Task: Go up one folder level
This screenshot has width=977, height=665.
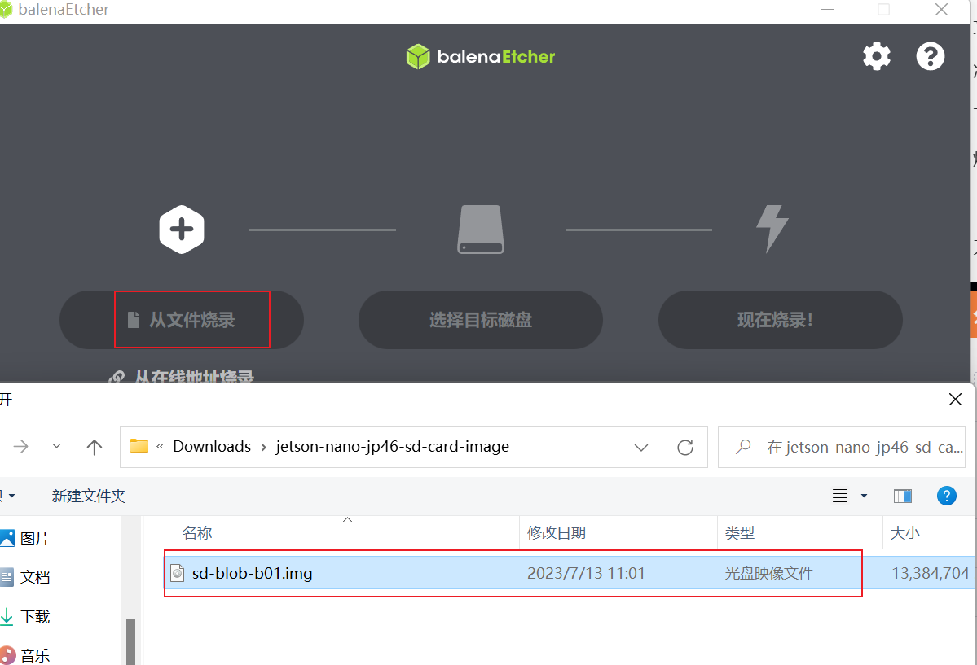Action: click(94, 446)
